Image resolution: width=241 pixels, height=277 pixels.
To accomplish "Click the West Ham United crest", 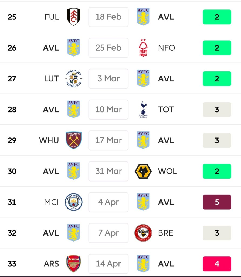I will pos(73,140).
